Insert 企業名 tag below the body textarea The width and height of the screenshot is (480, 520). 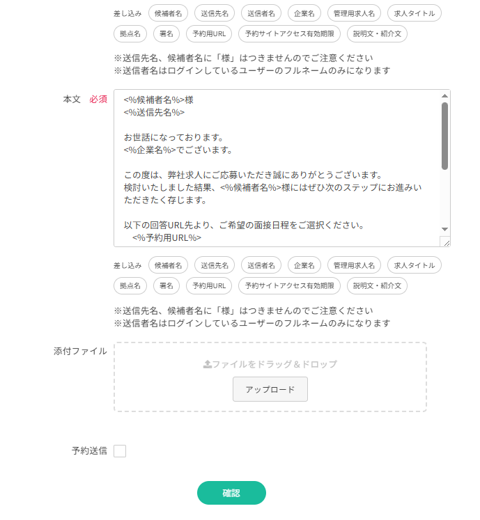click(x=304, y=265)
